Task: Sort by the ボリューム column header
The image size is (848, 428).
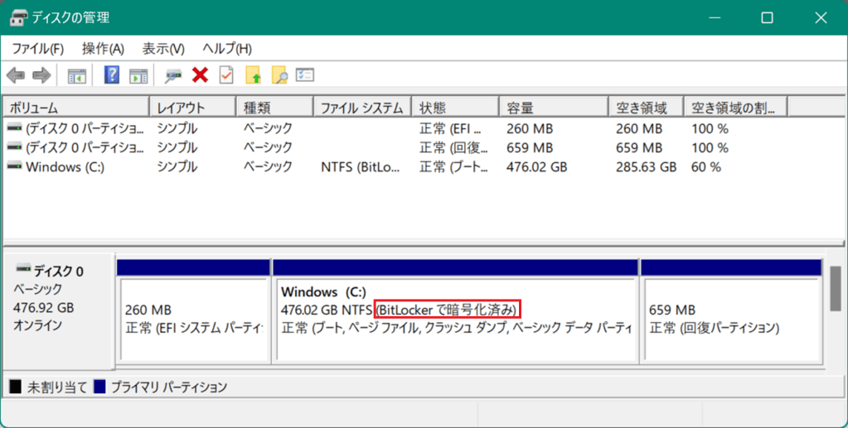Action: click(x=76, y=108)
